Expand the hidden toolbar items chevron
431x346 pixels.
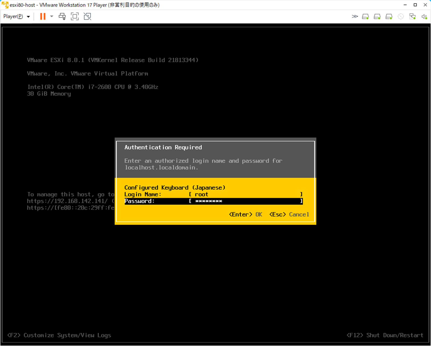click(x=355, y=16)
